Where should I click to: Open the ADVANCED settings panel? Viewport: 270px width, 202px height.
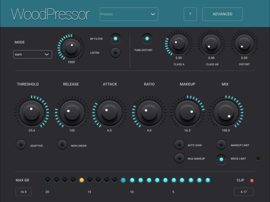(x=222, y=14)
